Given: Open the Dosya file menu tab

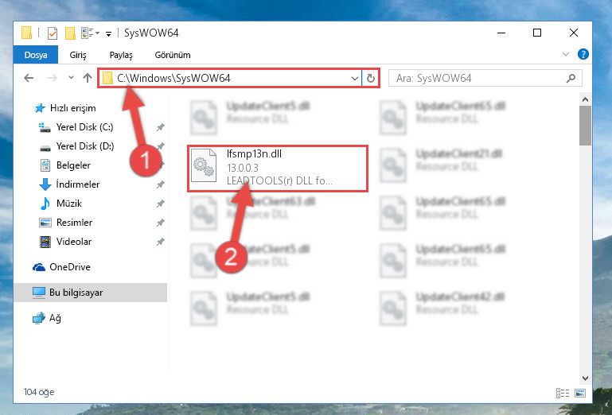Looking at the screenshot, I should 36,55.
